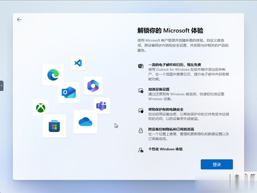The image size is (257, 193).
Task: Click the Xbox logo tile
Action: coord(41,108)
